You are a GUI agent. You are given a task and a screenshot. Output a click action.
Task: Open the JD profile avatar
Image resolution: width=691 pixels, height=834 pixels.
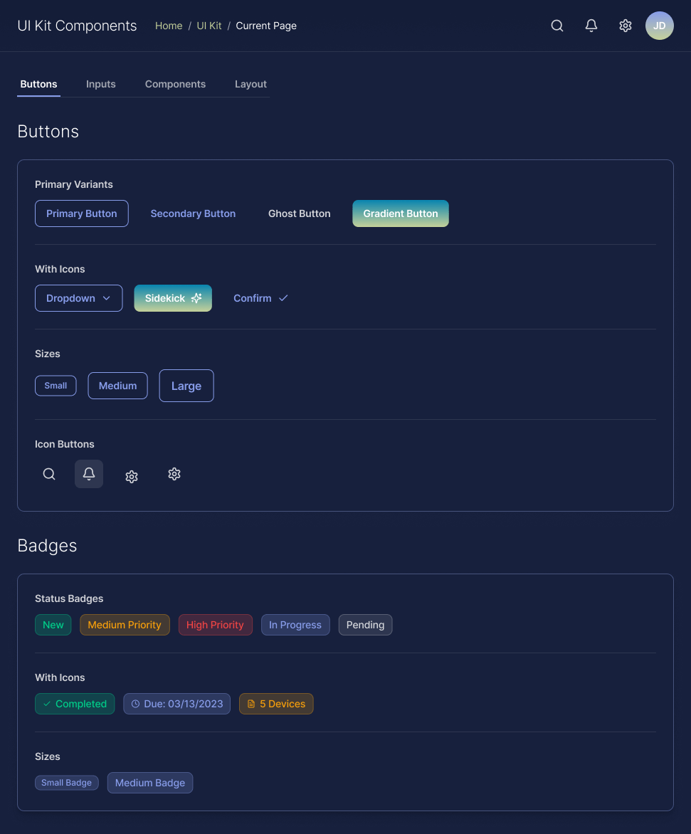coord(659,25)
